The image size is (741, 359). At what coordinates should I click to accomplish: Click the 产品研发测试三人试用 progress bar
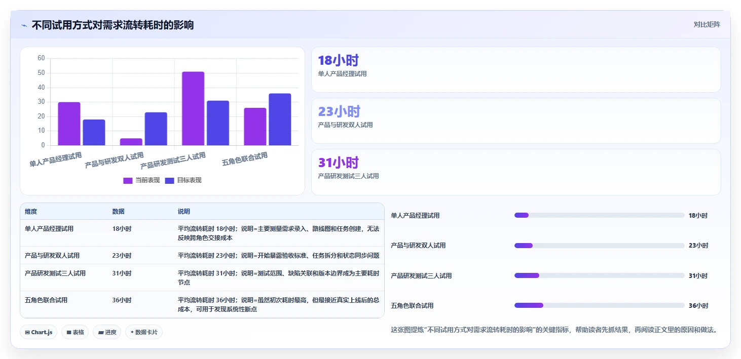tap(599, 275)
